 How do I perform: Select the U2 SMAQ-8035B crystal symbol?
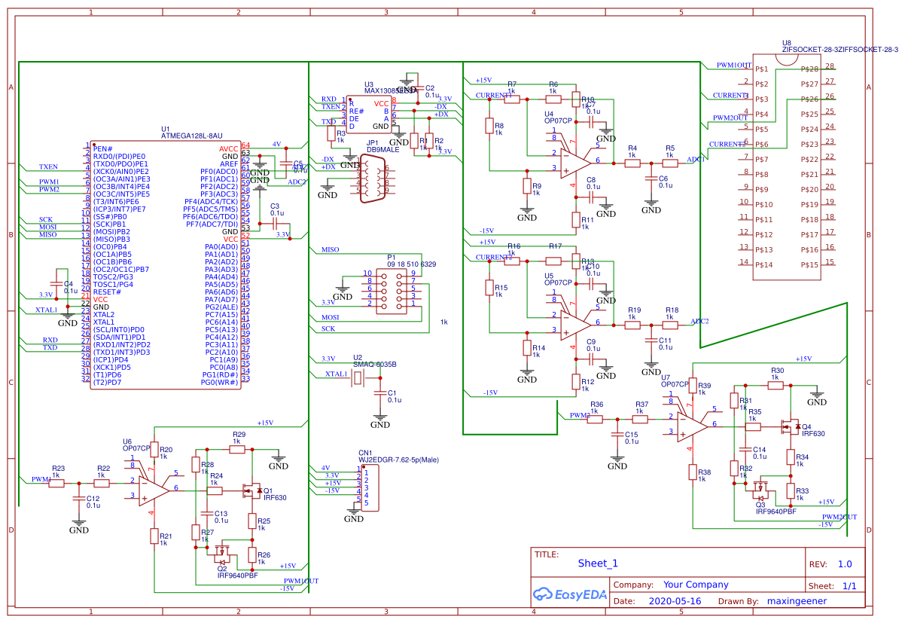point(356,378)
